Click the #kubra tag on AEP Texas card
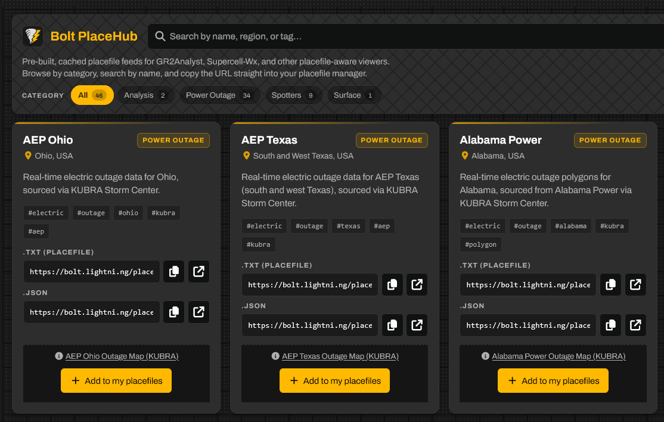This screenshot has height=422, width=664. pyautogui.click(x=258, y=244)
